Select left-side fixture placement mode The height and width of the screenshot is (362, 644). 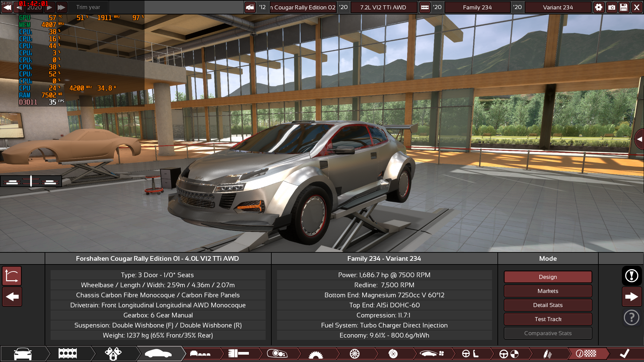(12, 182)
